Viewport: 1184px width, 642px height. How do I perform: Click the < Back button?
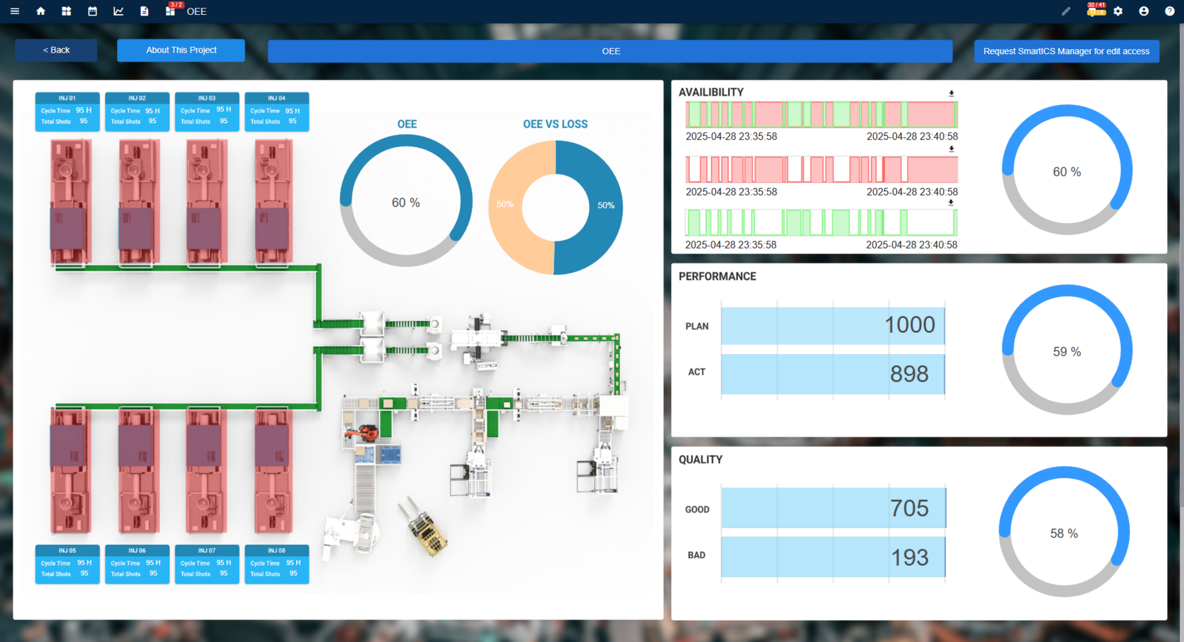coord(56,50)
